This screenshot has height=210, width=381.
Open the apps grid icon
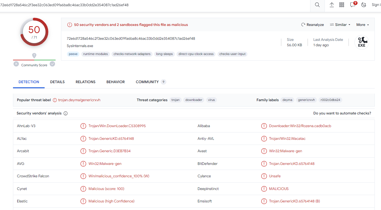pos(341,5)
